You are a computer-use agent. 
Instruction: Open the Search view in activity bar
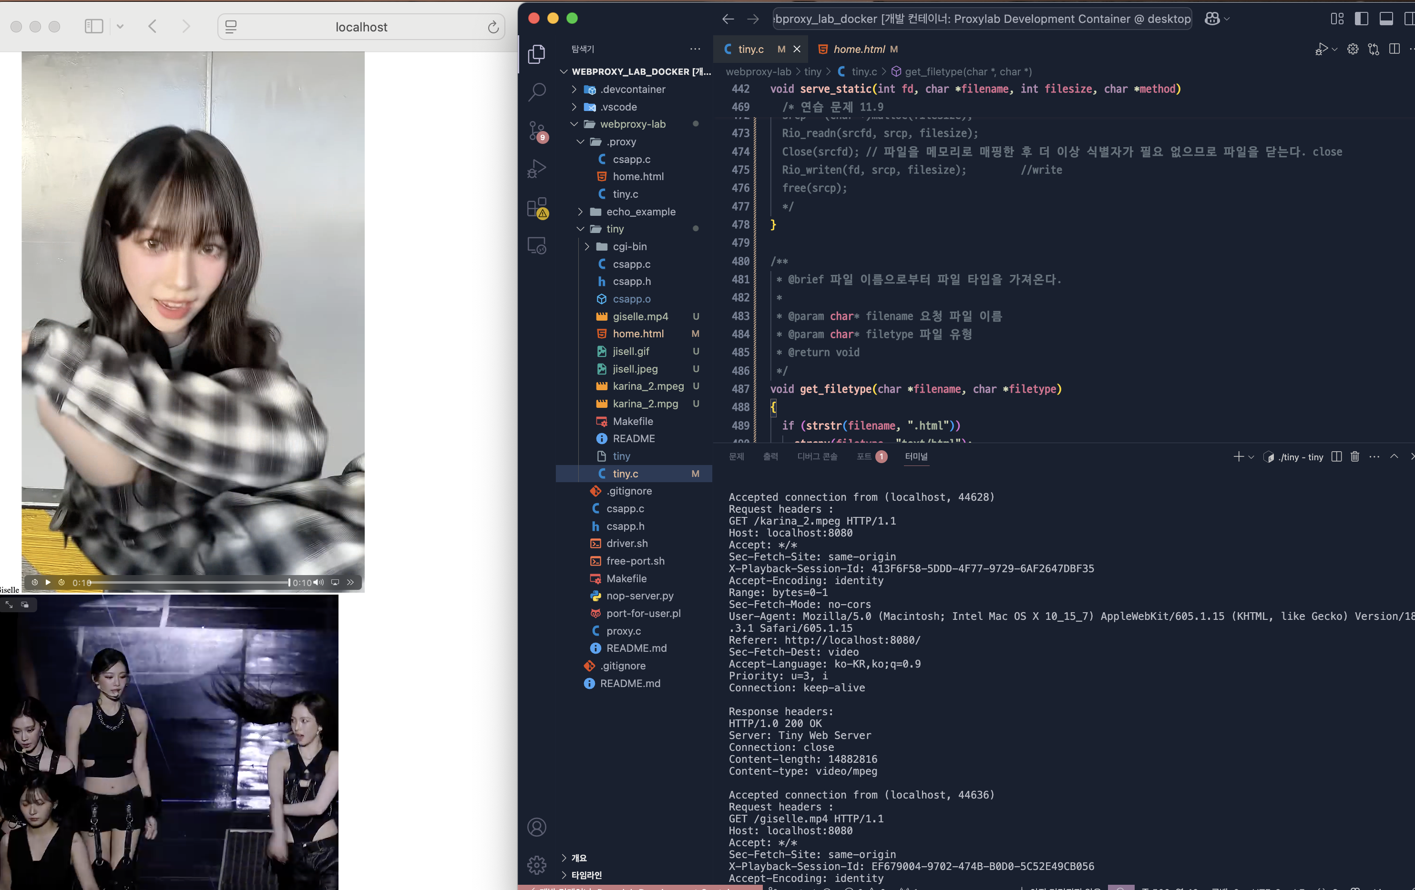(x=536, y=91)
